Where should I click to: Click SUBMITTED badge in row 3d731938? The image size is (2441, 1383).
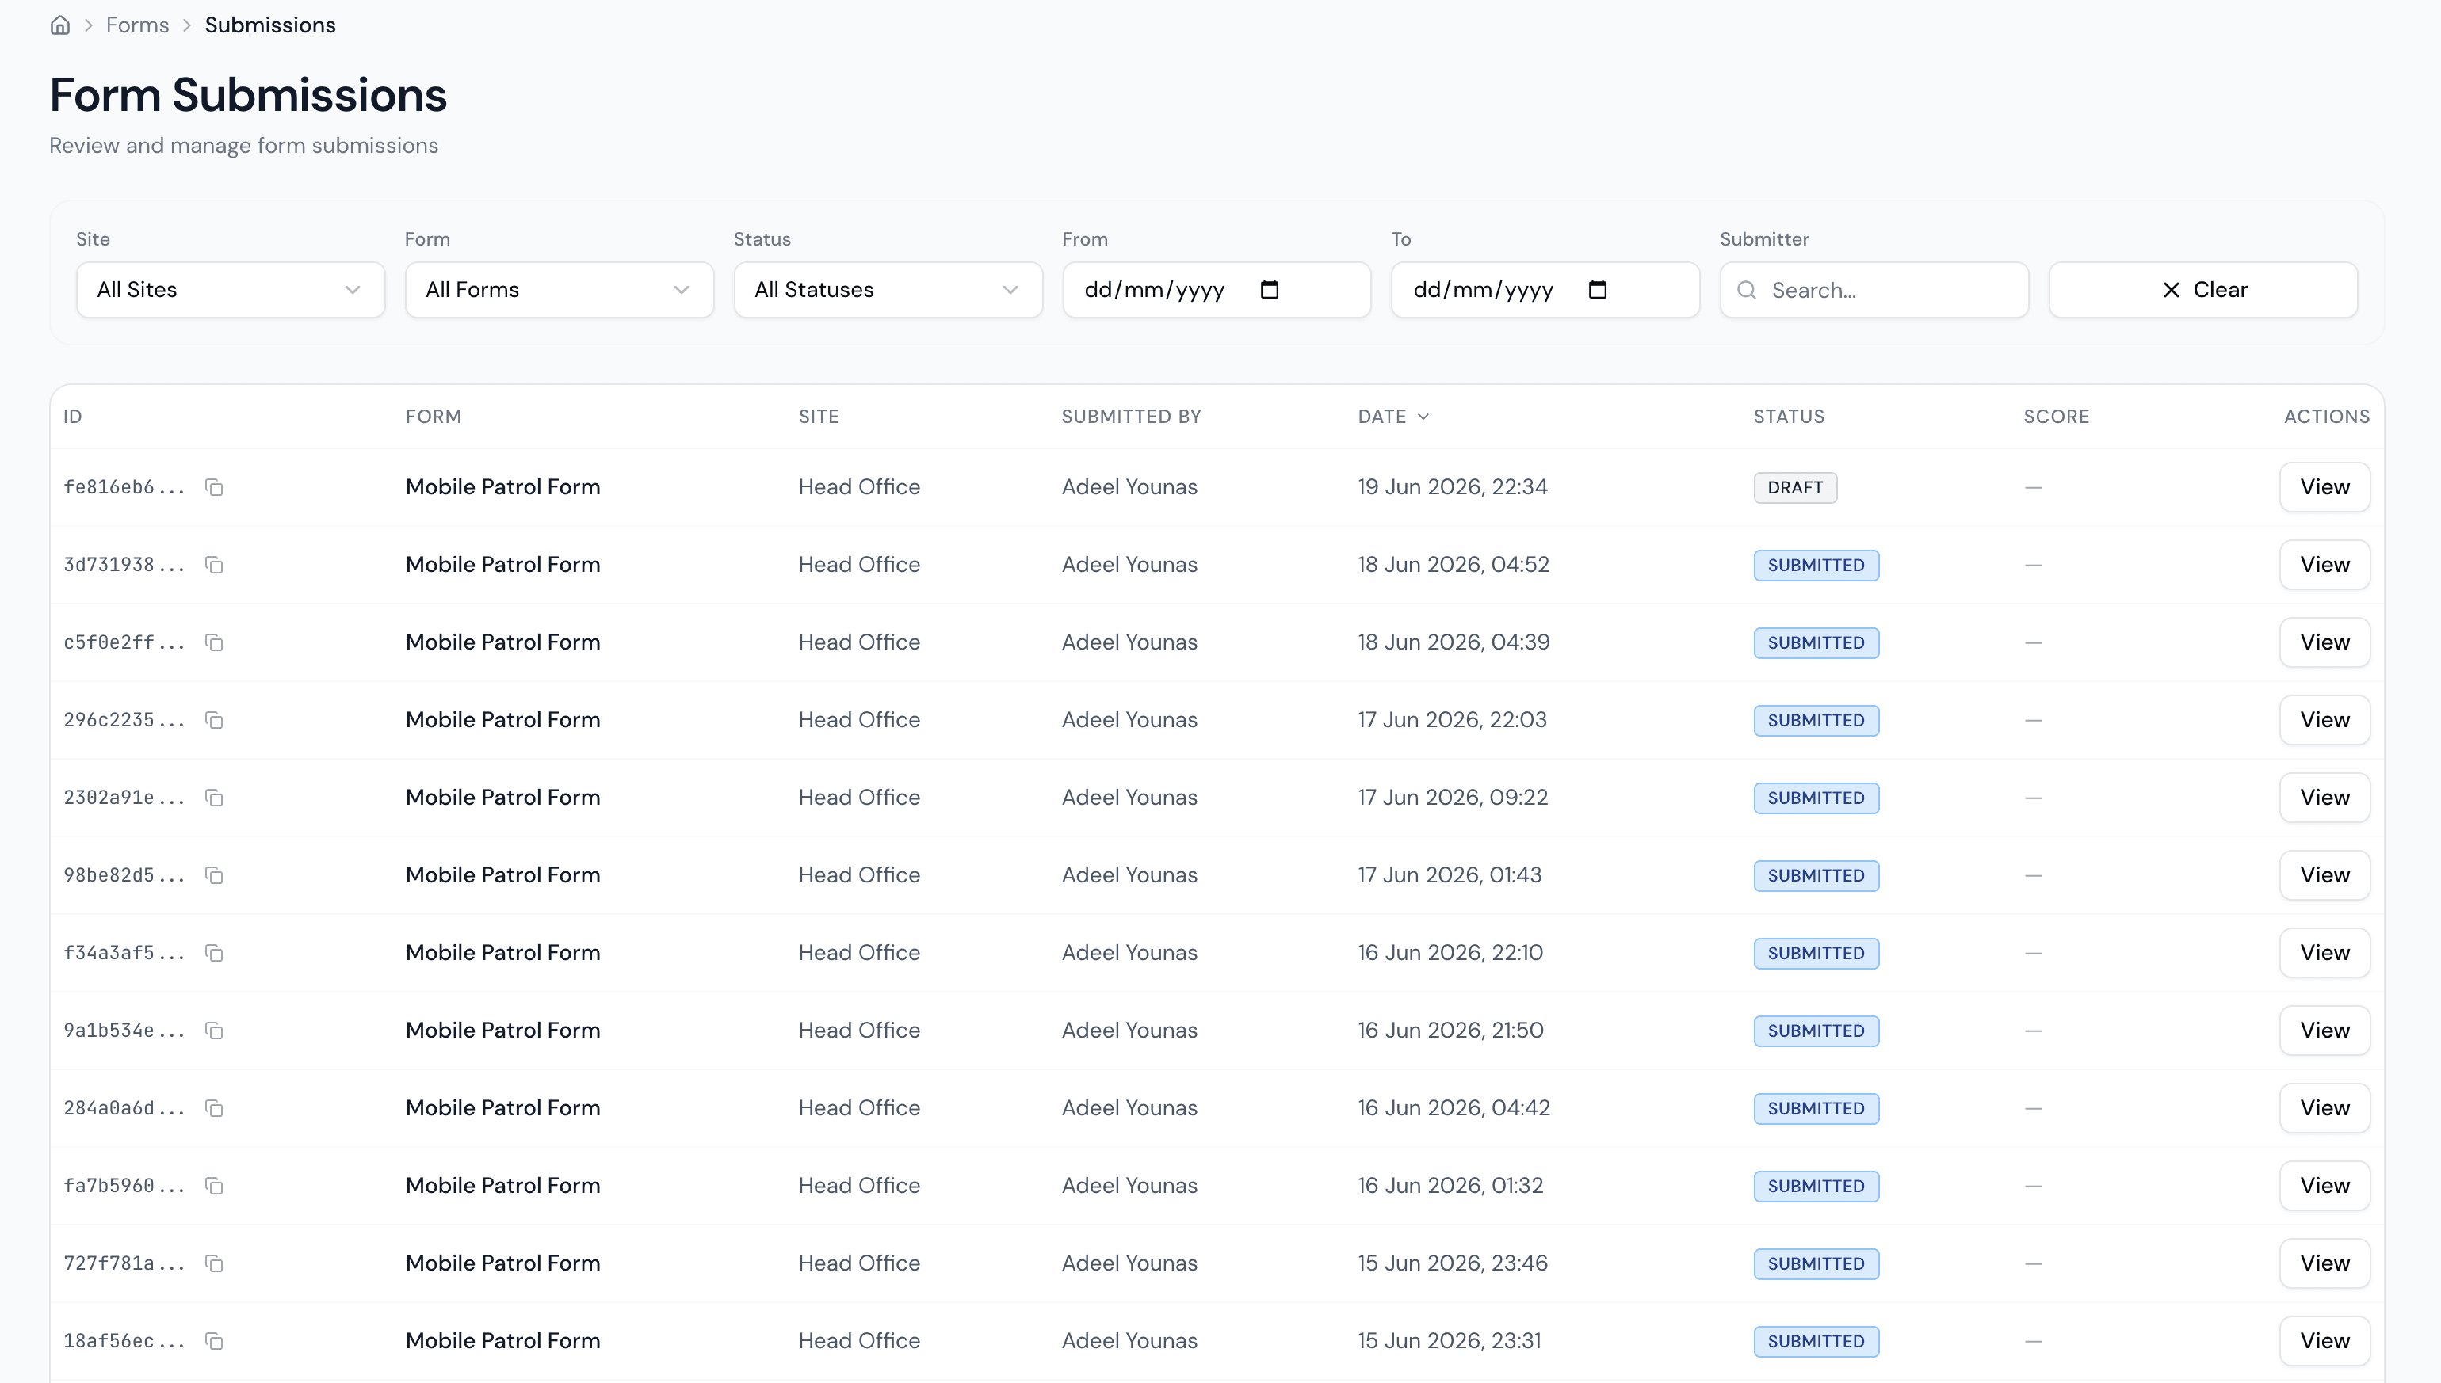pos(1816,566)
